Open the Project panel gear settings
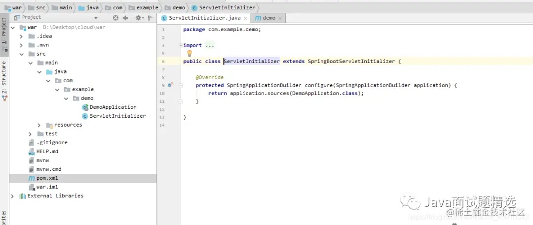This screenshot has height=225, width=533. pyautogui.click(x=139, y=18)
